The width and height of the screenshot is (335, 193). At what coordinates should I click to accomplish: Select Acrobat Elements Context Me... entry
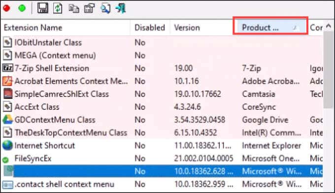pyautogui.click(x=71, y=81)
